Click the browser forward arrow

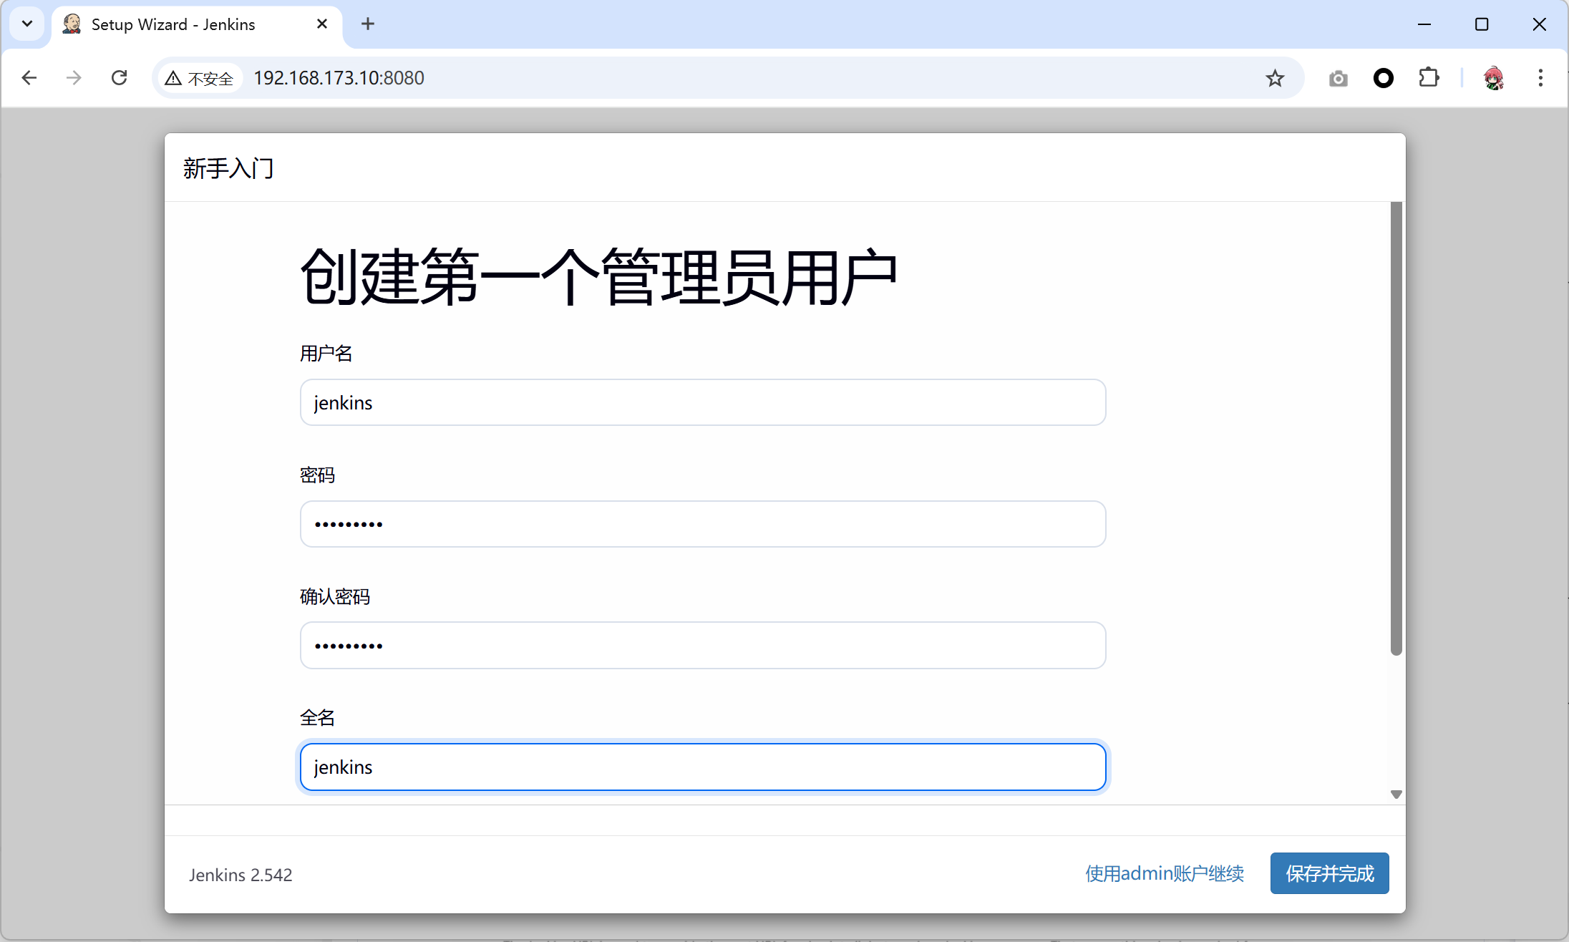[x=74, y=78]
